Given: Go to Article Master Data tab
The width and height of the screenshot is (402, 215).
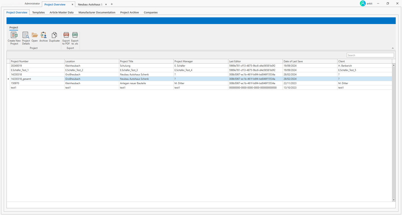Looking at the screenshot, I should tap(62, 13).
